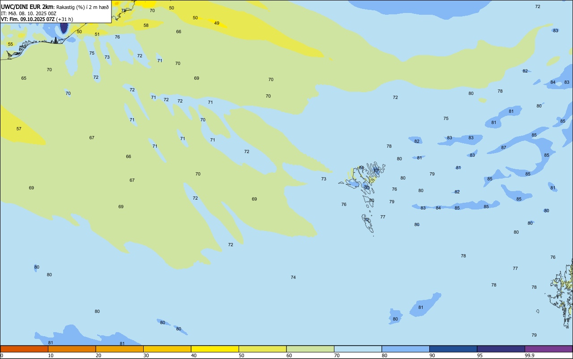Click the legend tick label '40'

tap(194, 355)
